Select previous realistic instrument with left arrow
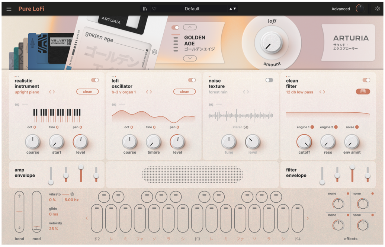Image resolution: width=385 pixels, height=247 pixels. 50,92
